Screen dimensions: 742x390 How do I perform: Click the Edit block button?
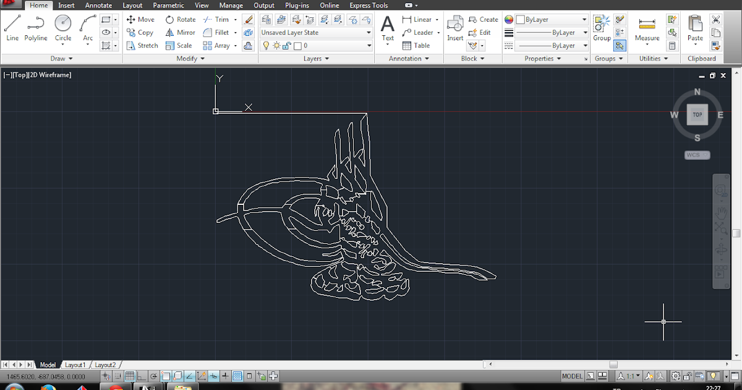tap(479, 32)
